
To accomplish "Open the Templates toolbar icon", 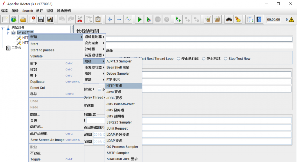I will click(x=14, y=19).
